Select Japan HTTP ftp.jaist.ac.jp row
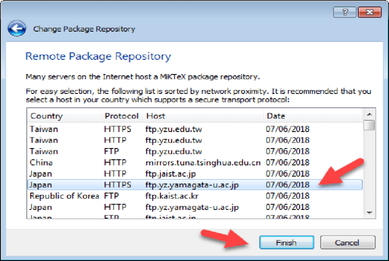389x261 pixels. [x=195, y=174]
